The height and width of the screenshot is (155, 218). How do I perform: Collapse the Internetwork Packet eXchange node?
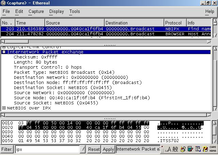(4, 52)
